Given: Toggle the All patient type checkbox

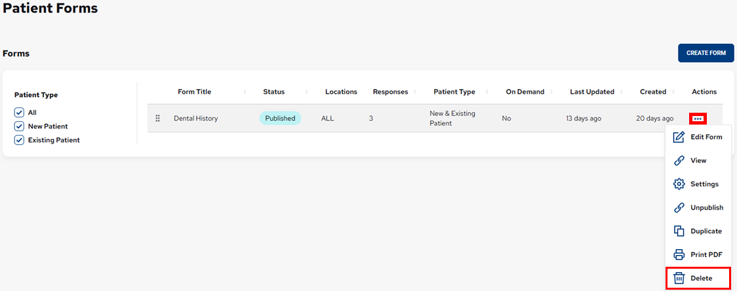Looking at the screenshot, I should pyautogui.click(x=19, y=112).
